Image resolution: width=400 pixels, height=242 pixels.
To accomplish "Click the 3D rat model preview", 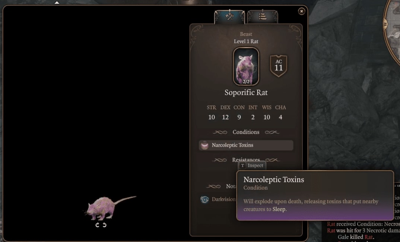I will click(x=110, y=208).
